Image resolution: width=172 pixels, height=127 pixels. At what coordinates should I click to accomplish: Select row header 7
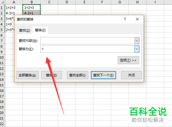2,41
